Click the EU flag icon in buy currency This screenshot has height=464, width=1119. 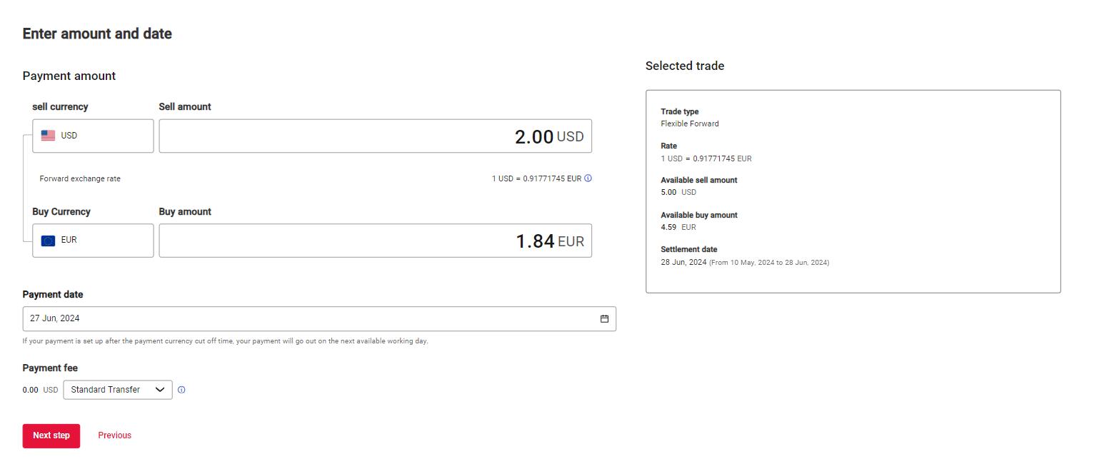(48, 241)
